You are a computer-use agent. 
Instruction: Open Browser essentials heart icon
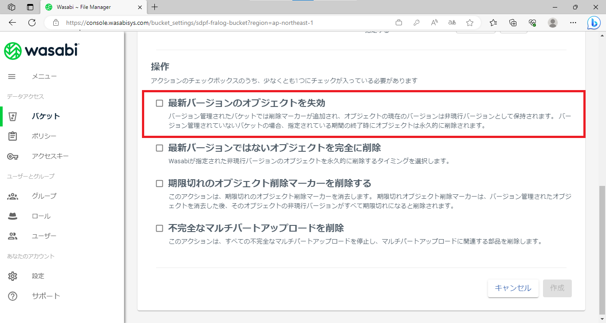[532, 23]
